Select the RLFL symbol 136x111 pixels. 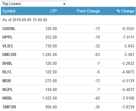pos(7,72)
